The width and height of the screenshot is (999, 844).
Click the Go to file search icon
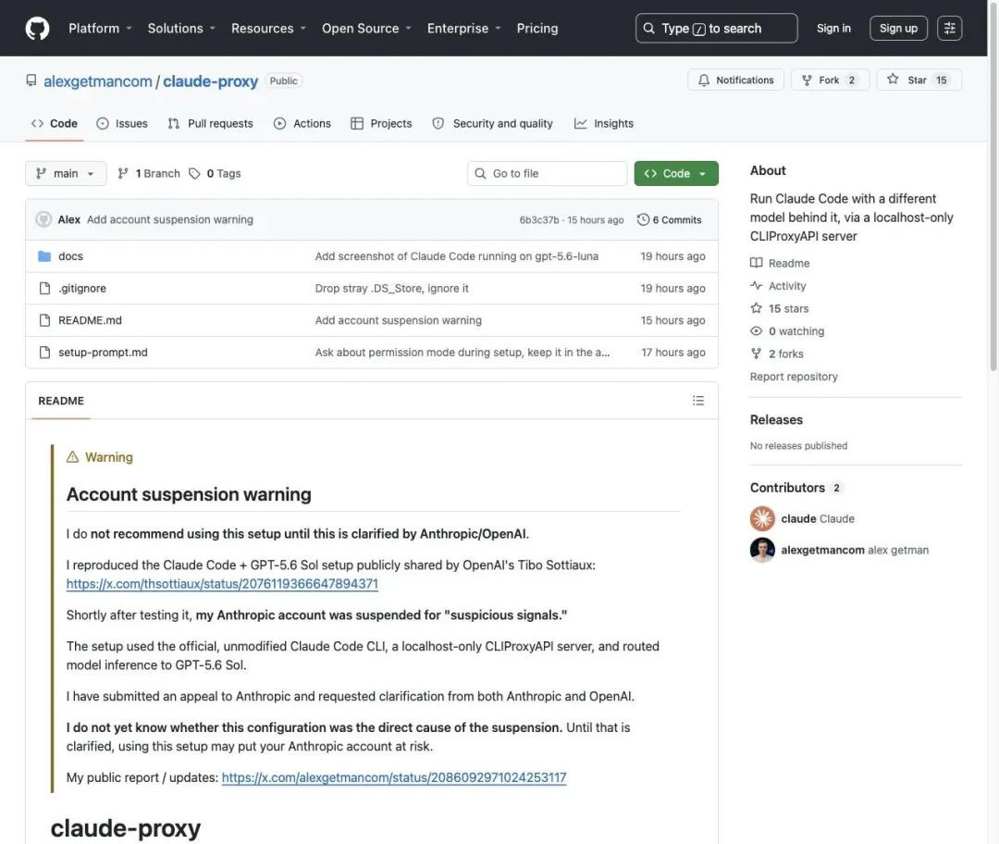coord(480,173)
